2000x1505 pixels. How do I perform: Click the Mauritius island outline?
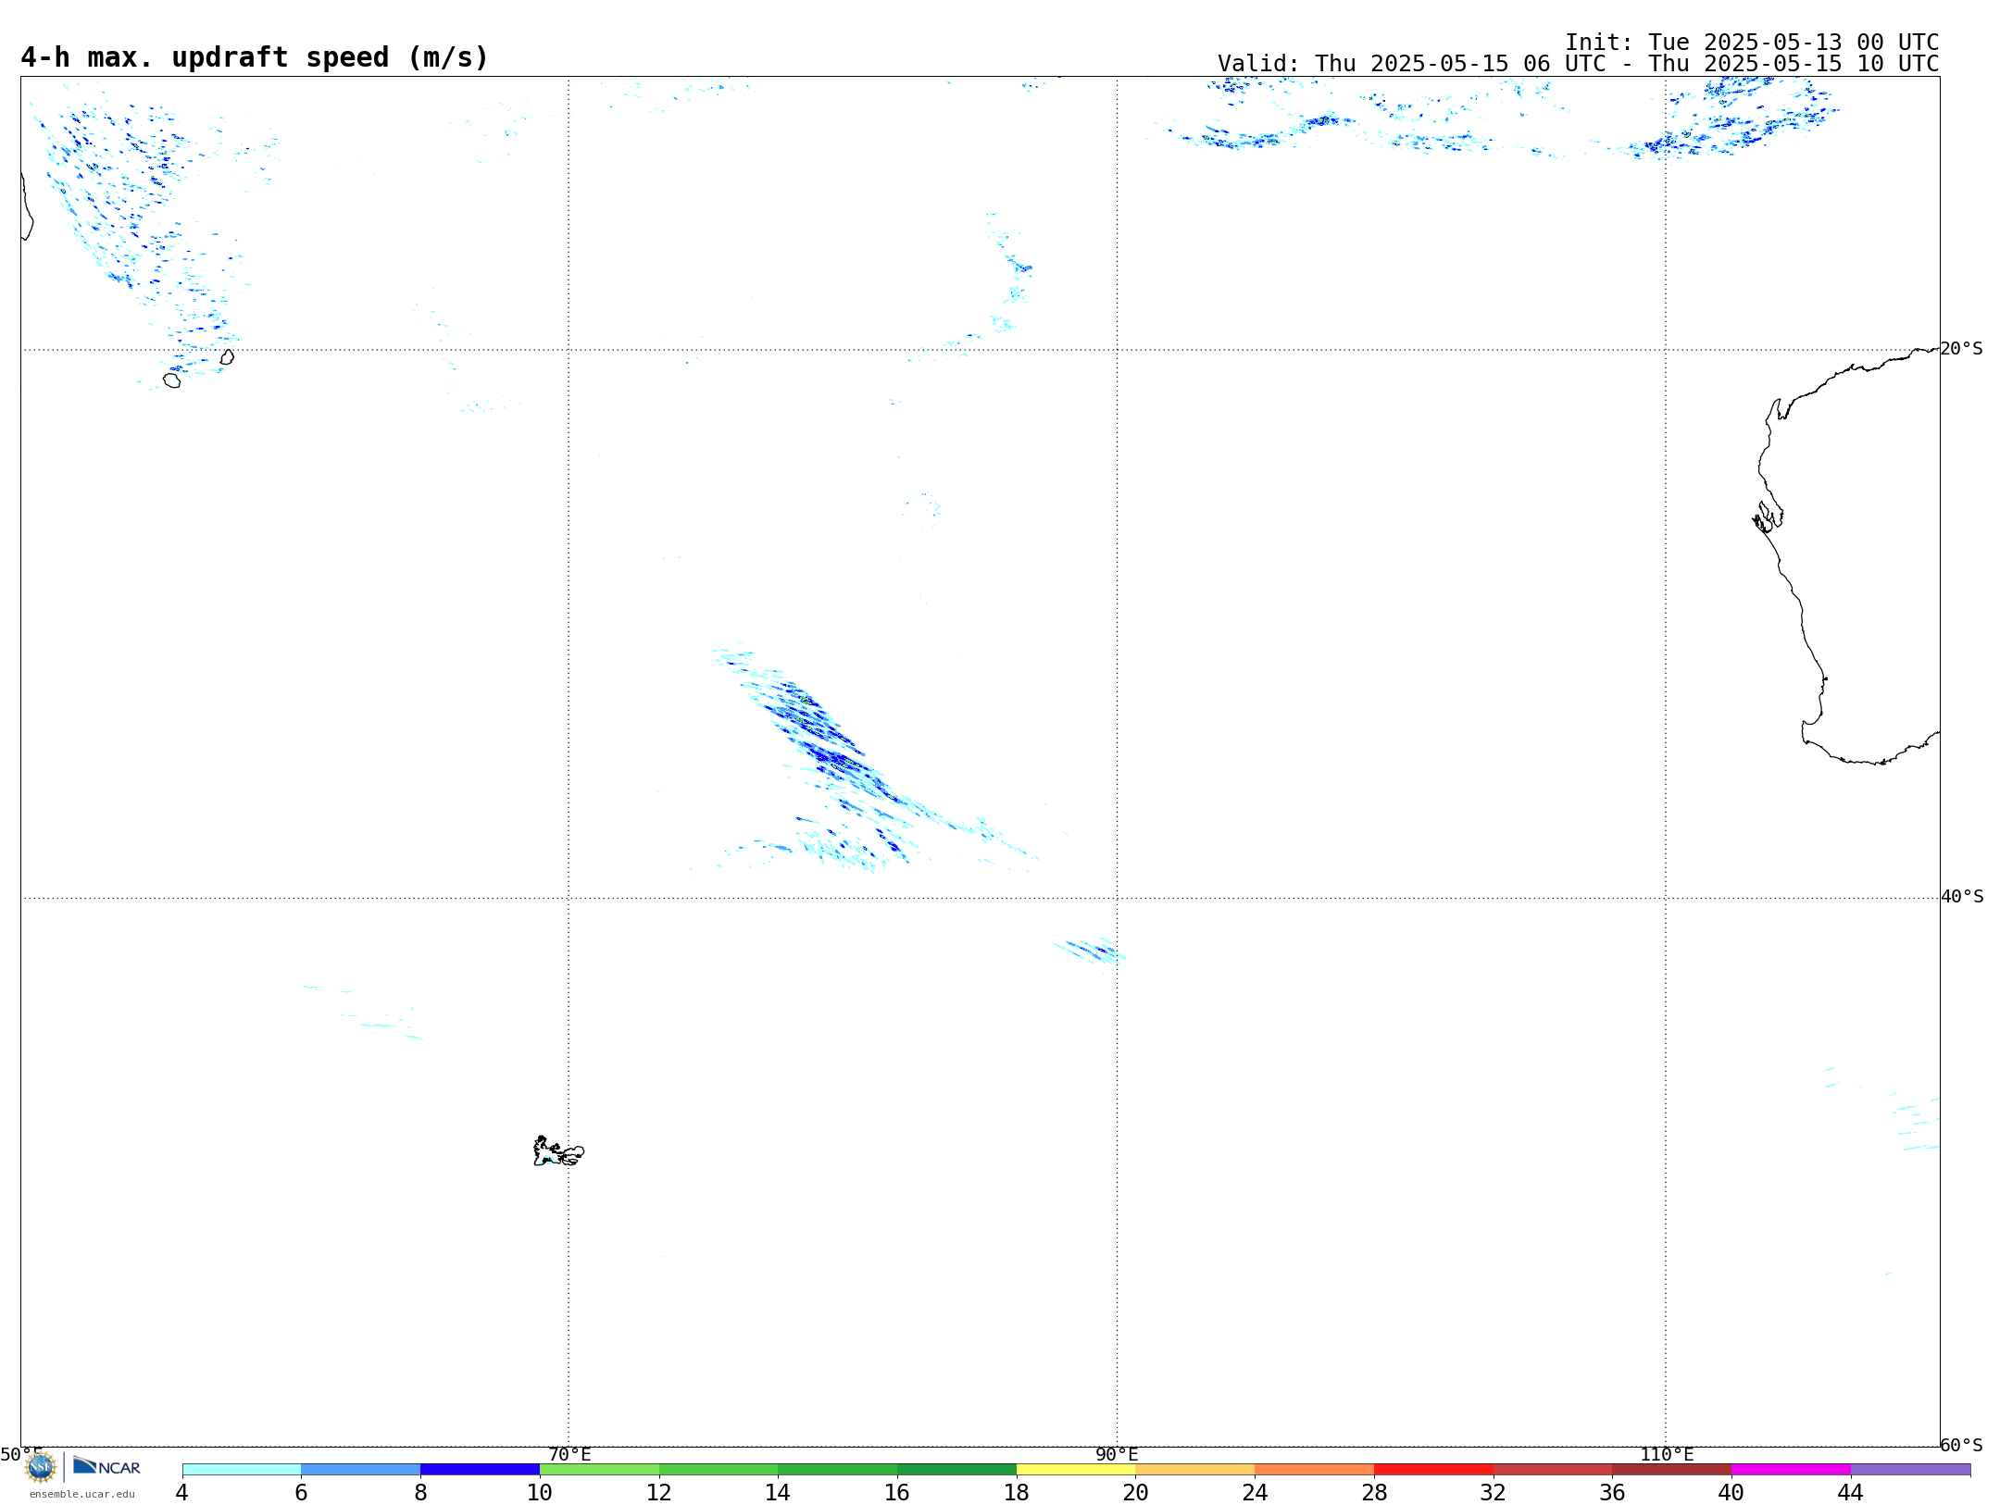(227, 356)
